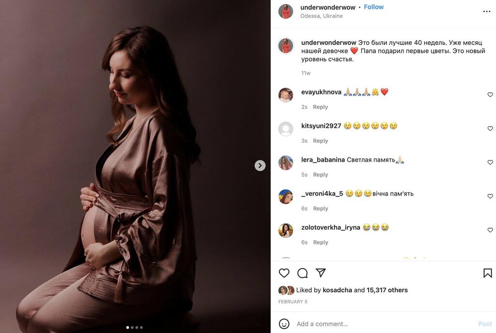Open emoji picker smiley icon
Image resolution: width=496 pixels, height=333 pixels.
284,324
